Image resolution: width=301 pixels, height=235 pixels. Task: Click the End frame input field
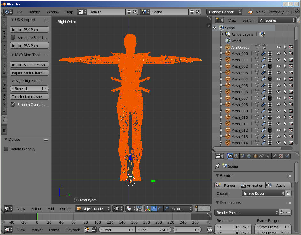[153, 229]
